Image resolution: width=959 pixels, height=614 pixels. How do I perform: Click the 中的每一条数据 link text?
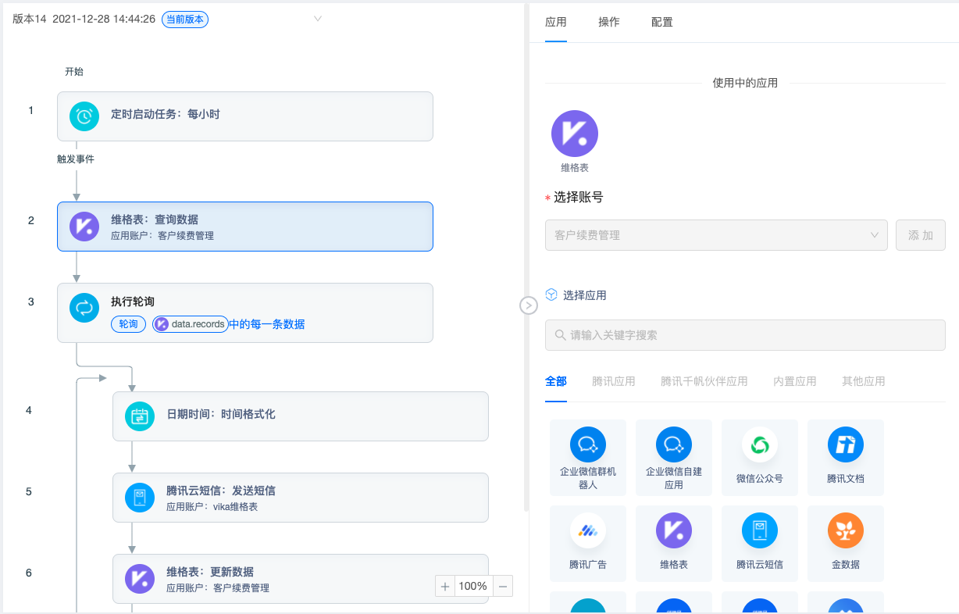pyautogui.click(x=266, y=324)
